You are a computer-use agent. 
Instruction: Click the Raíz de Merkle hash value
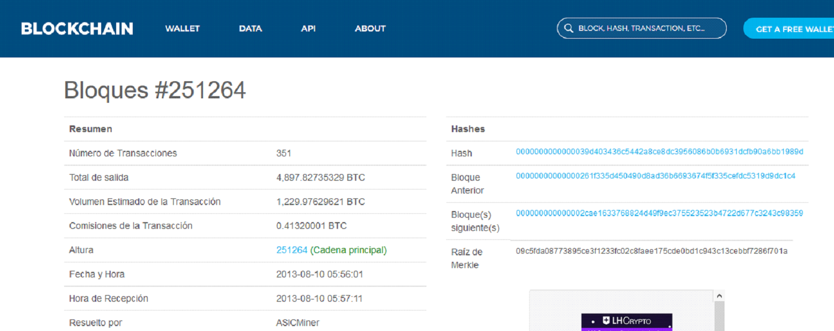[x=651, y=251]
